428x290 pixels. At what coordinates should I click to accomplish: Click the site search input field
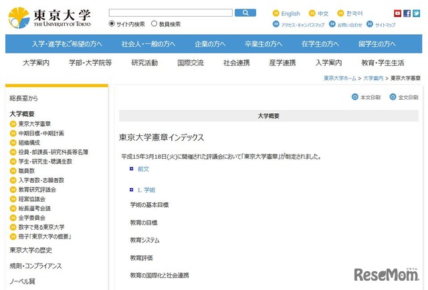point(171,13)
